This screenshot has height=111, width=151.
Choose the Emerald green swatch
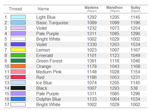18,55
